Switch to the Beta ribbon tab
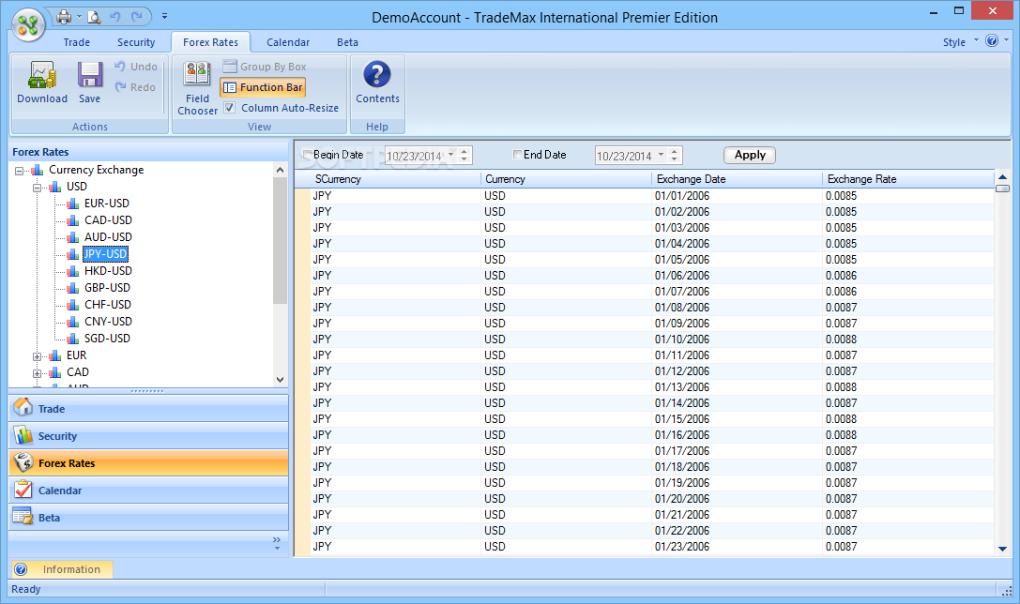1020x604 pixels. point(347,42)
